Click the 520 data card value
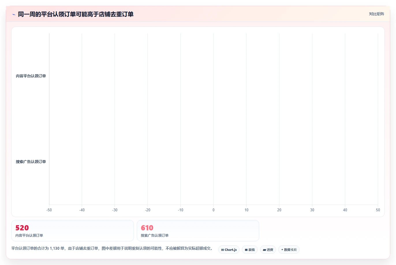This screenshot has width=396, height=265. pyautogui.click(x=22, y=228)
